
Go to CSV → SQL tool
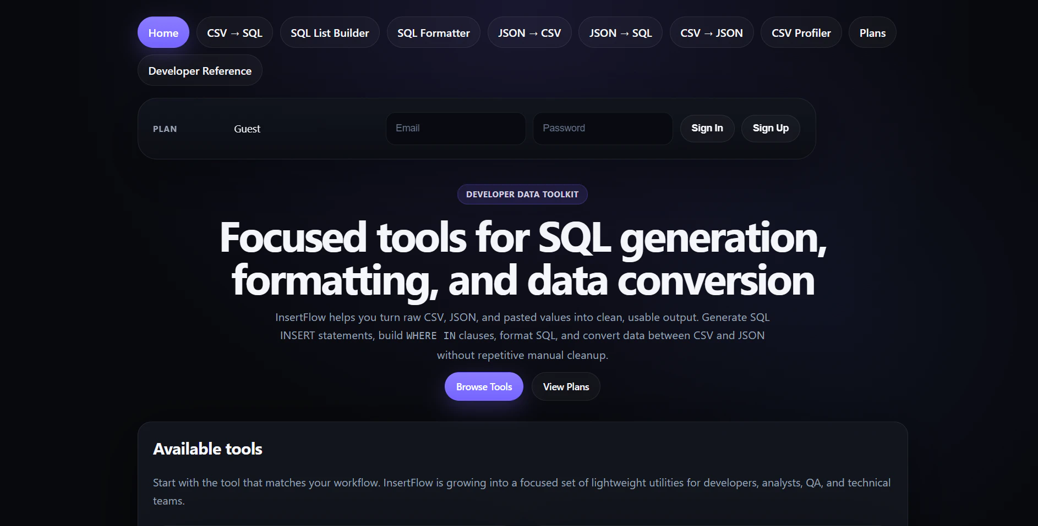[234, 32]
